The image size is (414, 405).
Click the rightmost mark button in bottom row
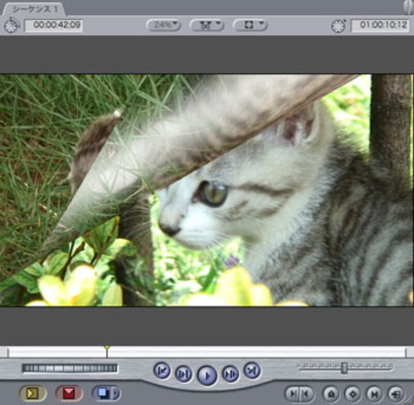[396, 394]
